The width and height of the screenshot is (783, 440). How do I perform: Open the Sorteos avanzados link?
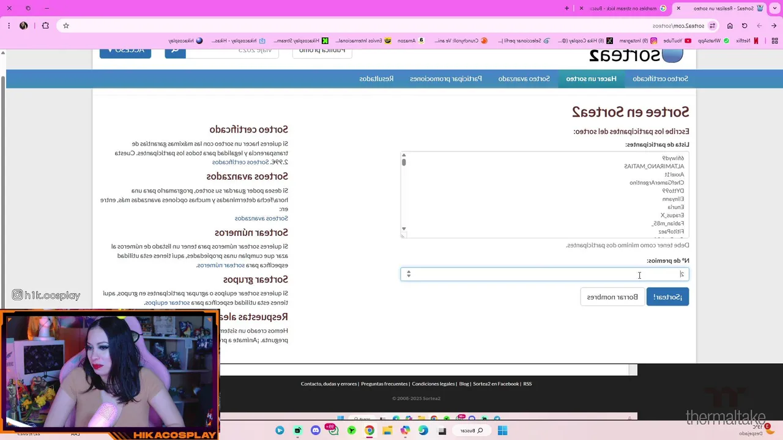(261, 218)
